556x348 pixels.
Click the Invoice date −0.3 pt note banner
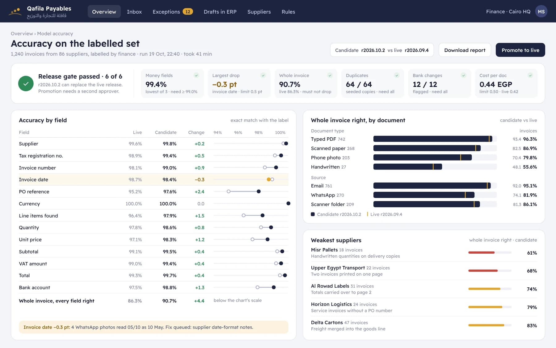pos(154,327)
